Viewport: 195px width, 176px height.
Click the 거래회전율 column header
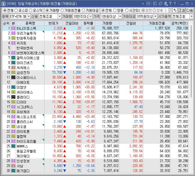pyautogui.click(x=157, y=23)
